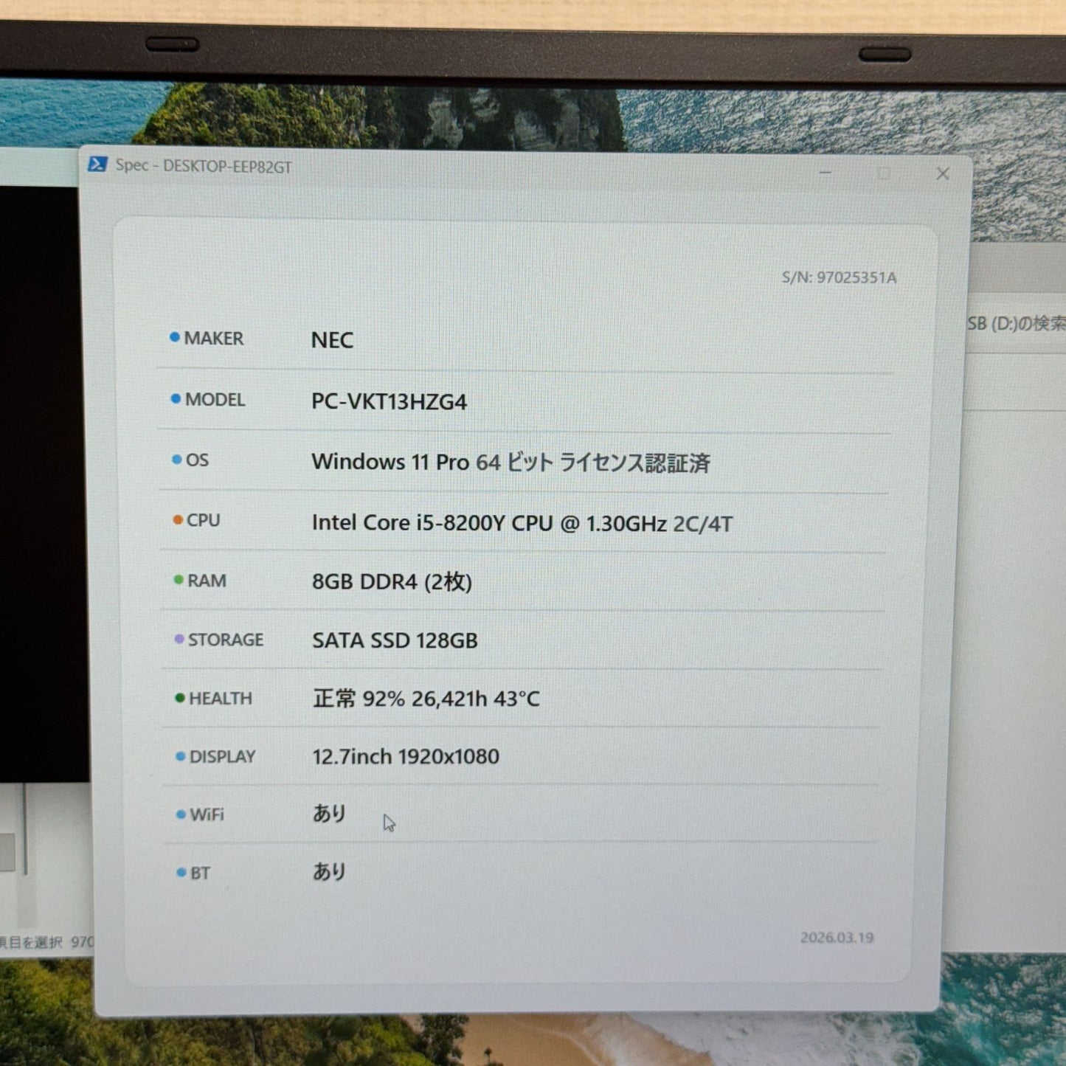Select the SATA SSD 128GB value

(395, 640)
